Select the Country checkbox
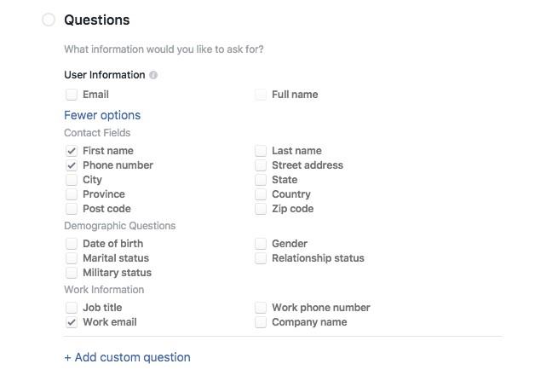The height and width of the screenshot is (387, 535). click(x=261, y=194)
